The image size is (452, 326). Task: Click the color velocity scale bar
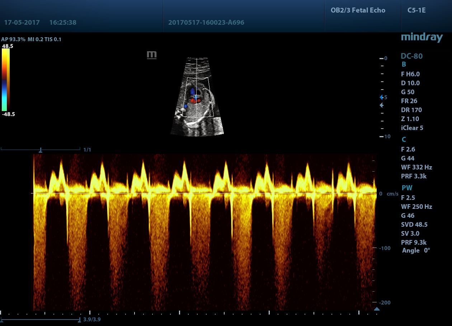pos(6,80)
